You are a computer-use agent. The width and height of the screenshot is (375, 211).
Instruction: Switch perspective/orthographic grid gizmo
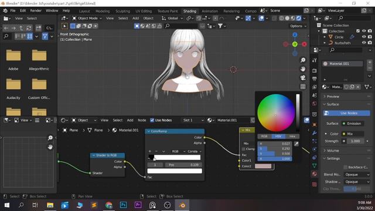[x=303, y=87]
